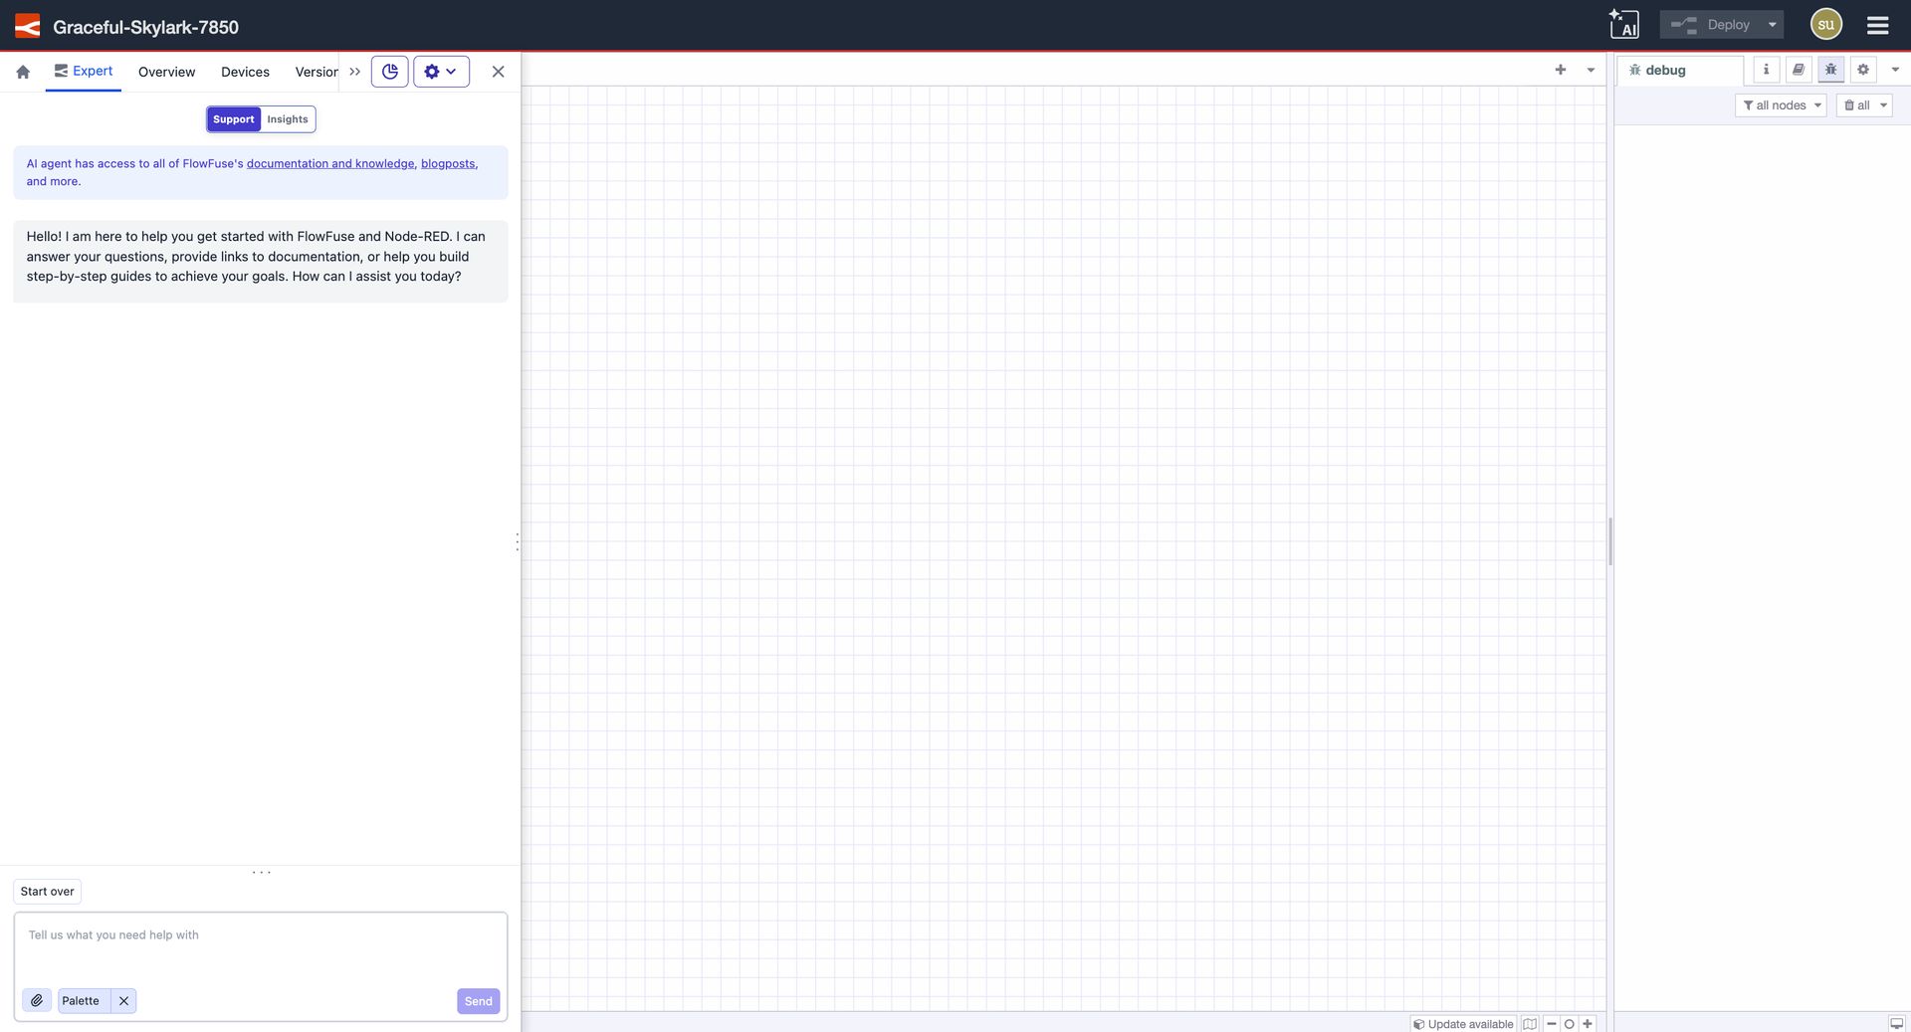Open the debug messages sidebar tab
Screen dimensions: 1911x1032
(x=1830, y=70)
